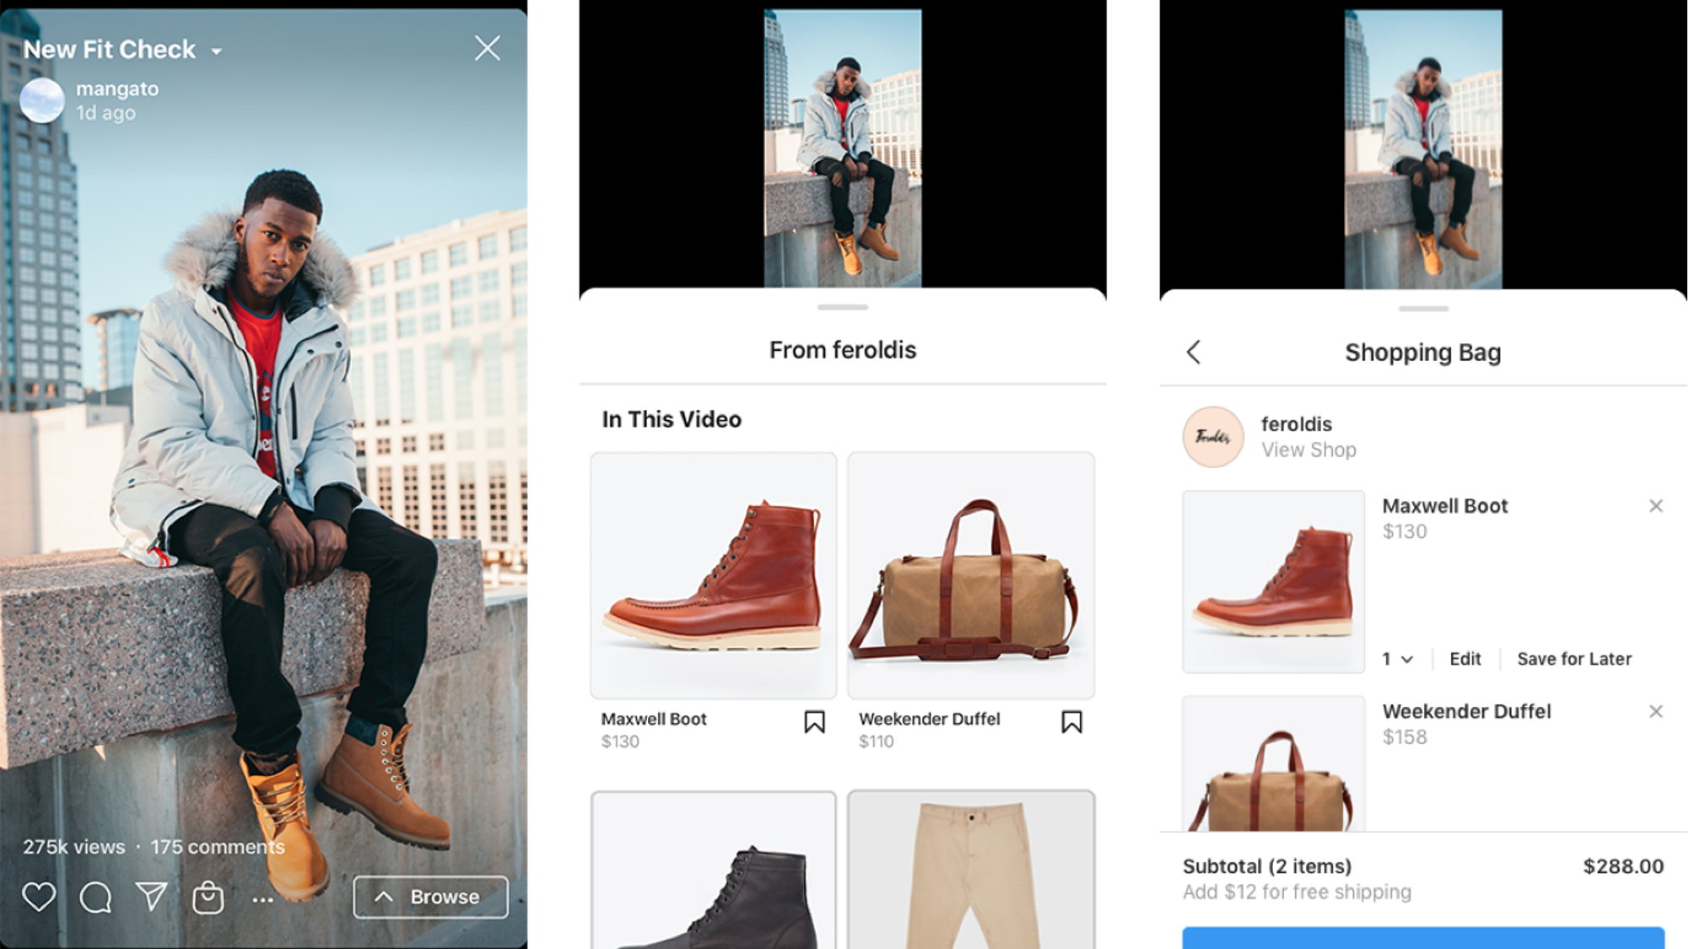The height and width of the screenshot is (949, 1689).
Task: Save Maxwell Boot with the bookmark icon
Action: pyautogui.click(x=814, y=722)
